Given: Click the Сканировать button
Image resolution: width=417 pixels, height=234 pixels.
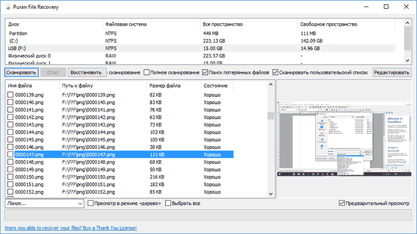Looking at the screenshot, I should [x=21, y=72].
